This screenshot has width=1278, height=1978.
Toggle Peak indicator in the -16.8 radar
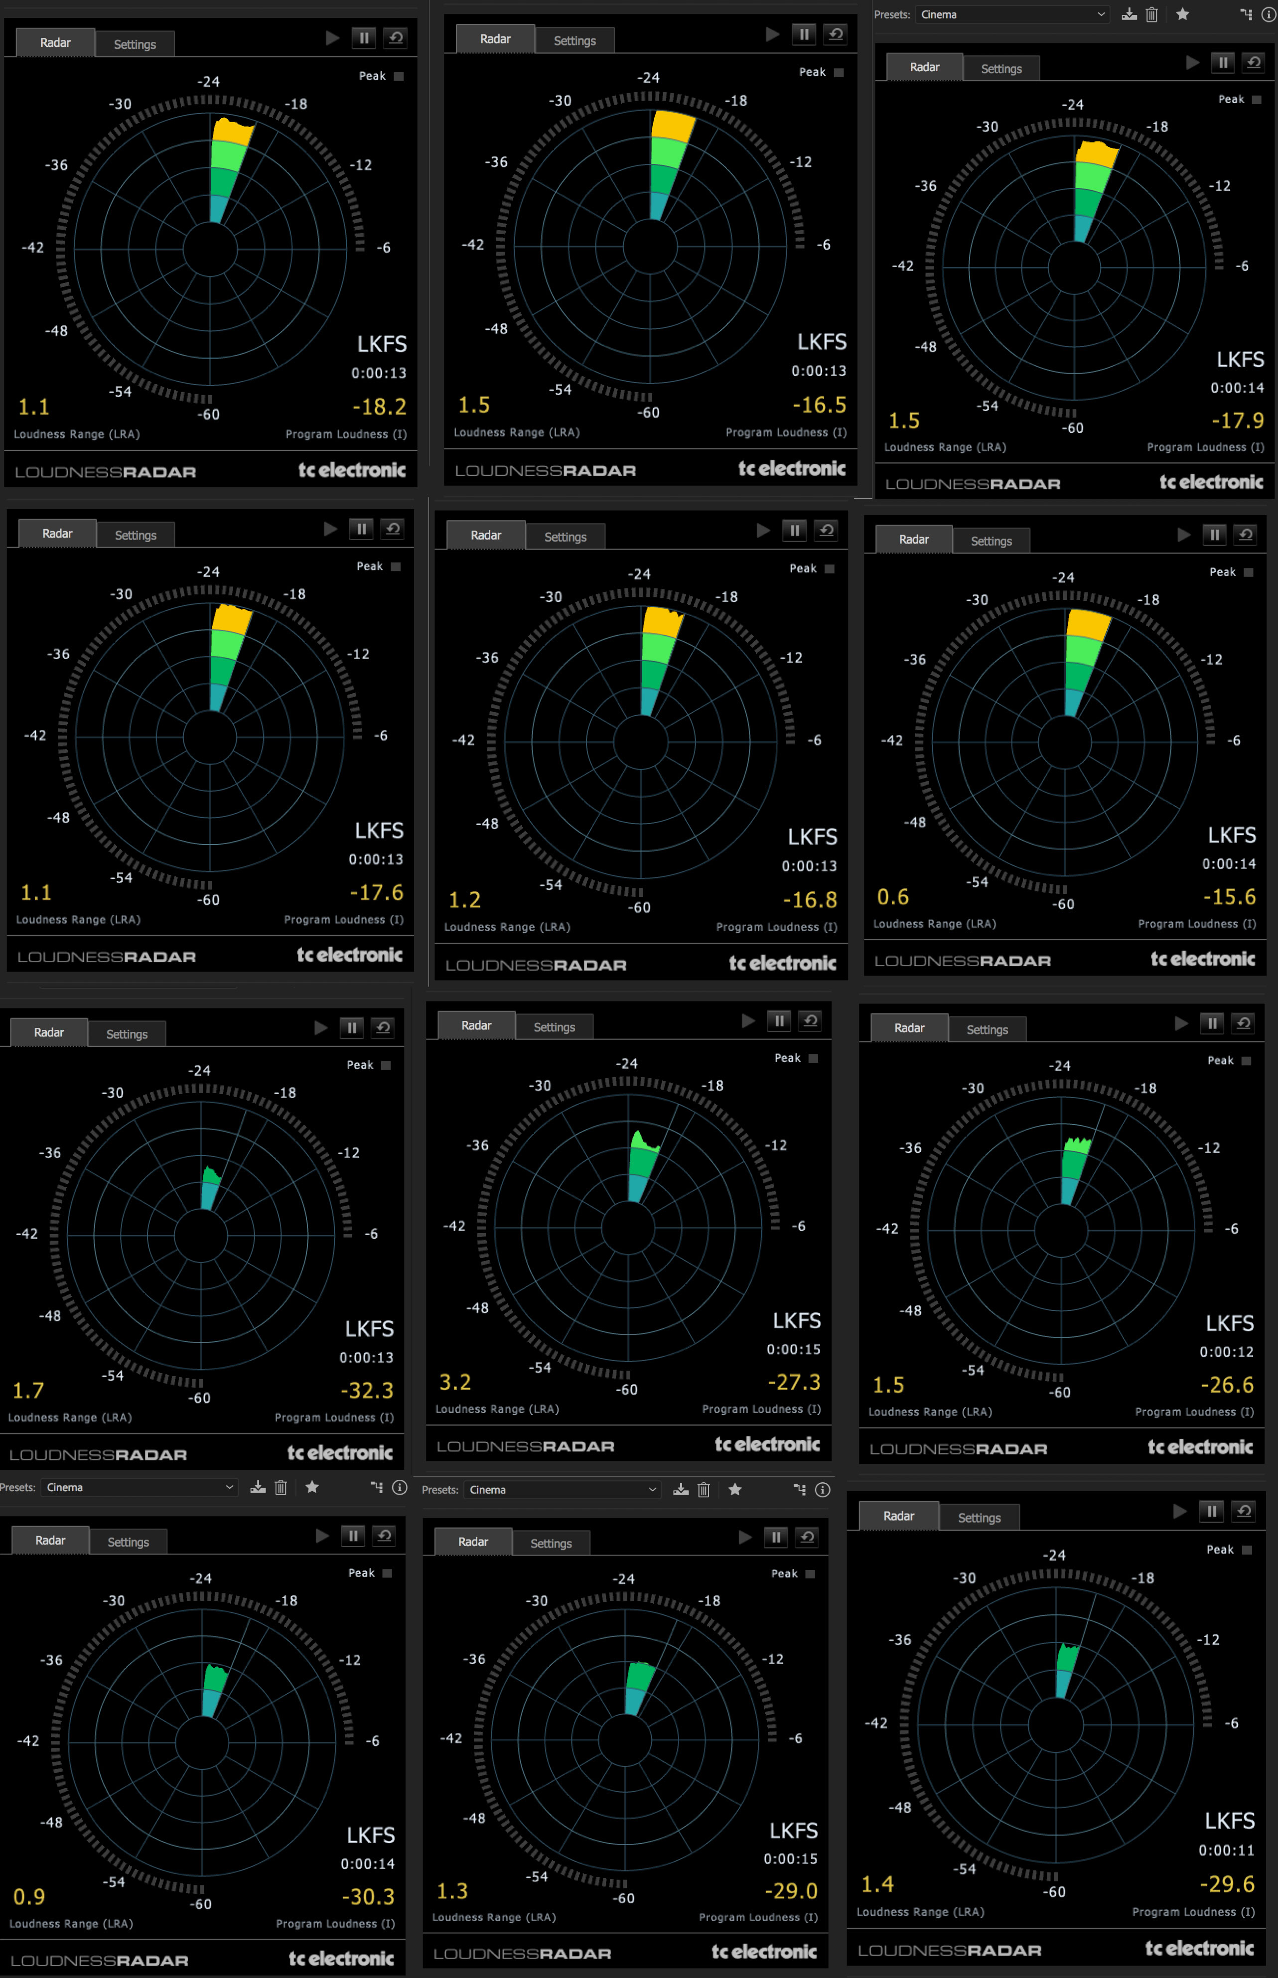click(x=829, y=569)
